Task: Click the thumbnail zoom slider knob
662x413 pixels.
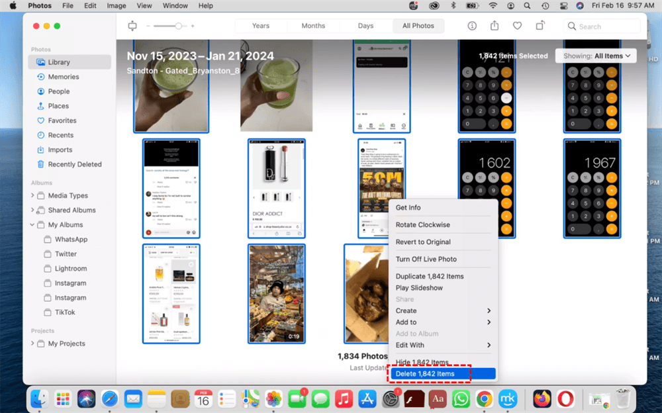Action: pos(179,26)
